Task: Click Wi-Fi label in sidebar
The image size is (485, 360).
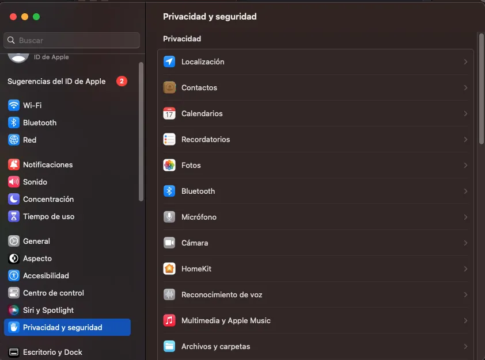Action: 32,105
